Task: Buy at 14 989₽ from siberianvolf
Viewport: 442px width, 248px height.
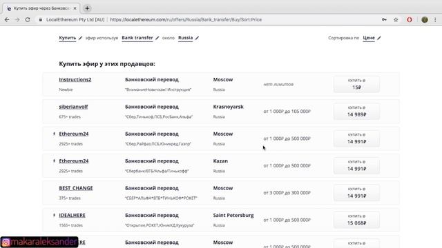Action: pos(356,112)
